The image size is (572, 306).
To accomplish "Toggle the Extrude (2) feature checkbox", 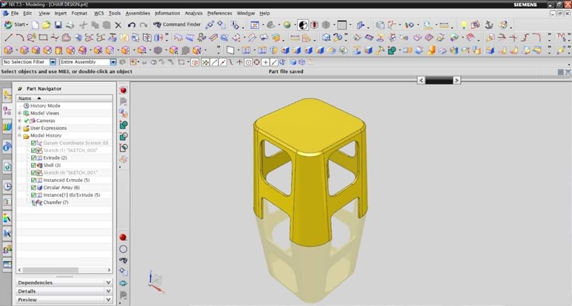I will pos(33,158).
